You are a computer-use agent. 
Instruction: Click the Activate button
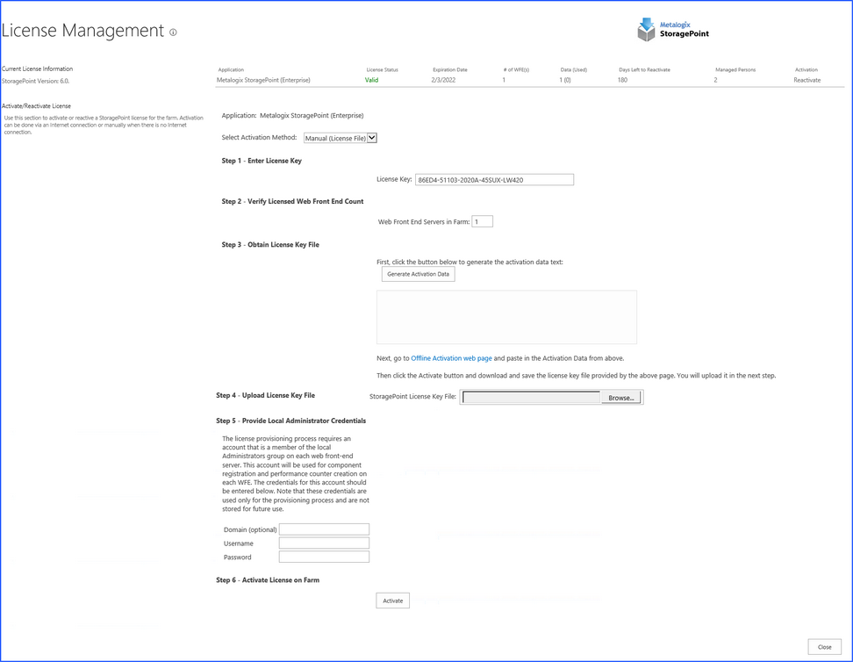point(393,601)
